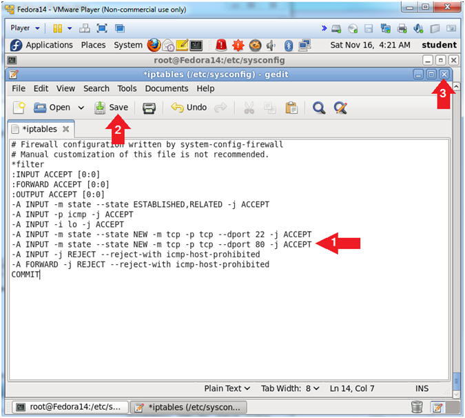Screen dimensions: 465x418
Task: Launch Firefox from the GNOME panel
Action: coord(154,45)
